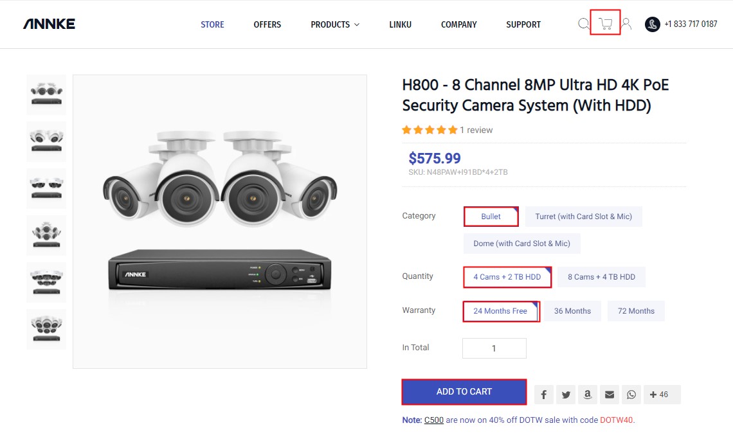Open the SUPPORT menu item

523,25
